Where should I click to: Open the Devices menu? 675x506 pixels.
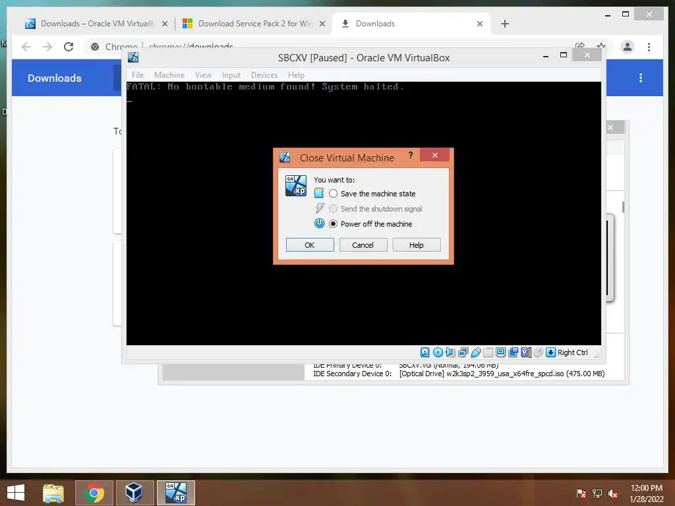tap(264, 75)
